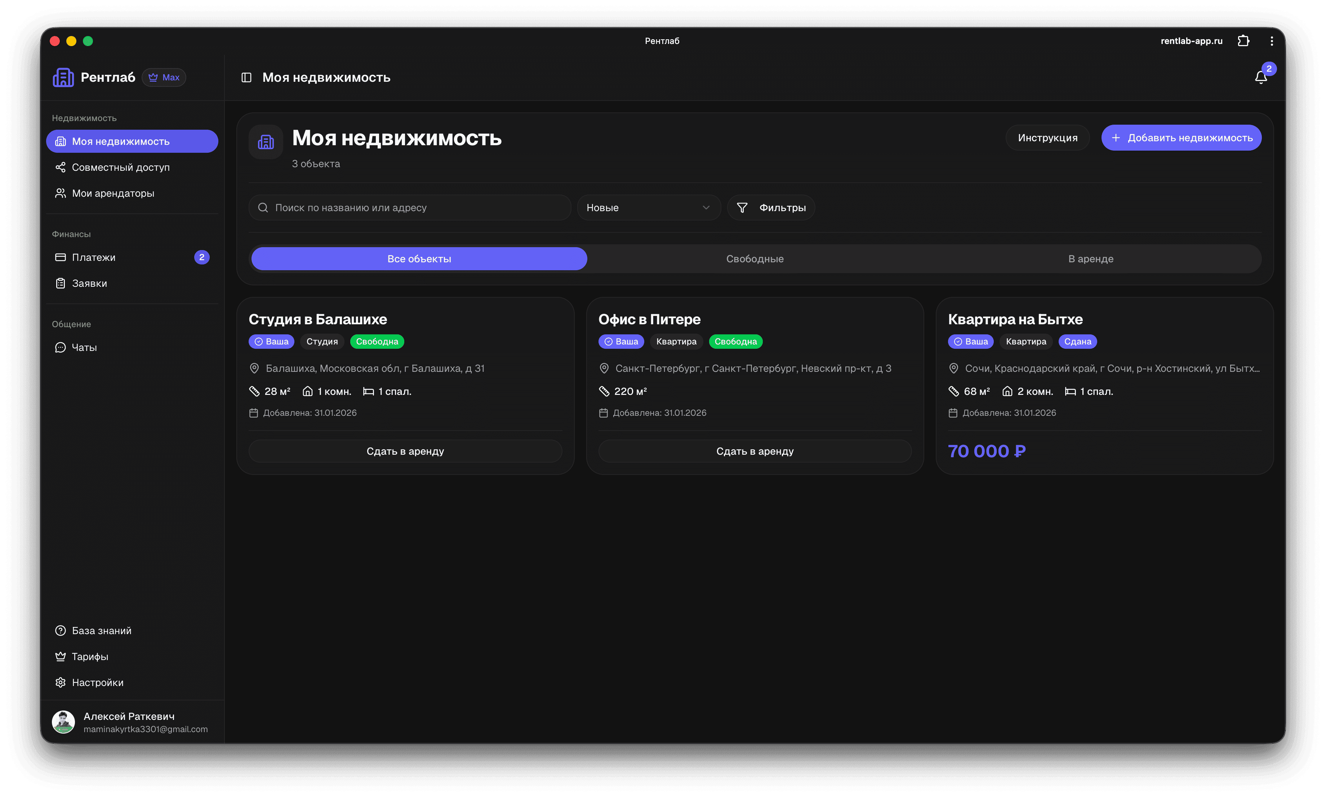
Task: Open Совместный доступ in sidebar
Action: click(120, 167)
